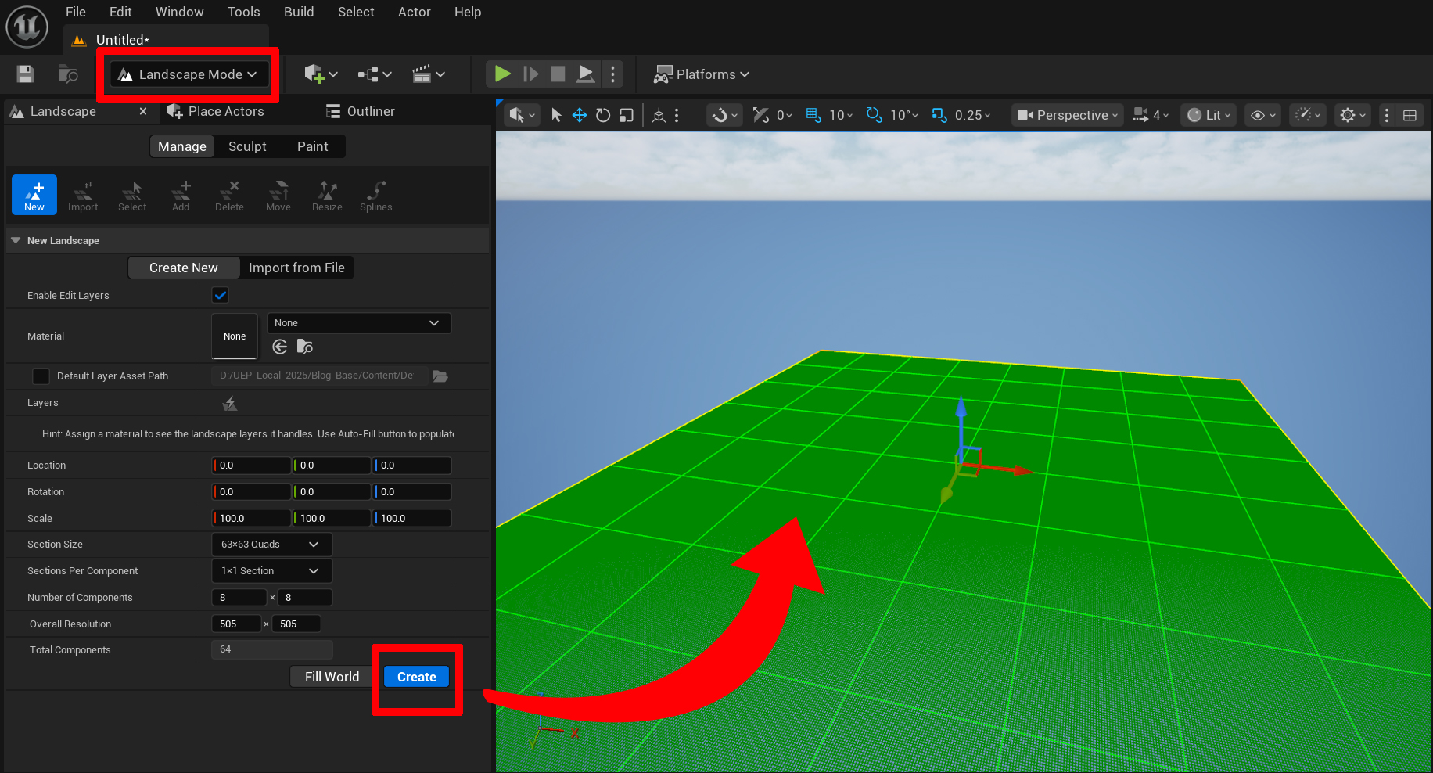Image resolution: width=1433 pixels, height=773 pixels.
Task: Open the Sections Per Component dropdown
Action: (x=271, y=571)
